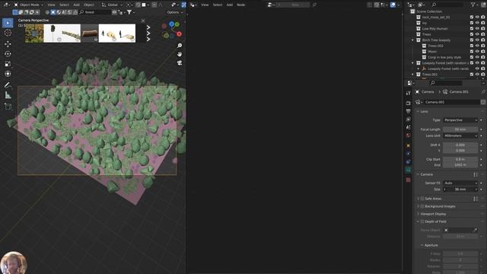Select the Cursor tool
The width and height of the screenshot is (487, 274).
pos(8,33)
